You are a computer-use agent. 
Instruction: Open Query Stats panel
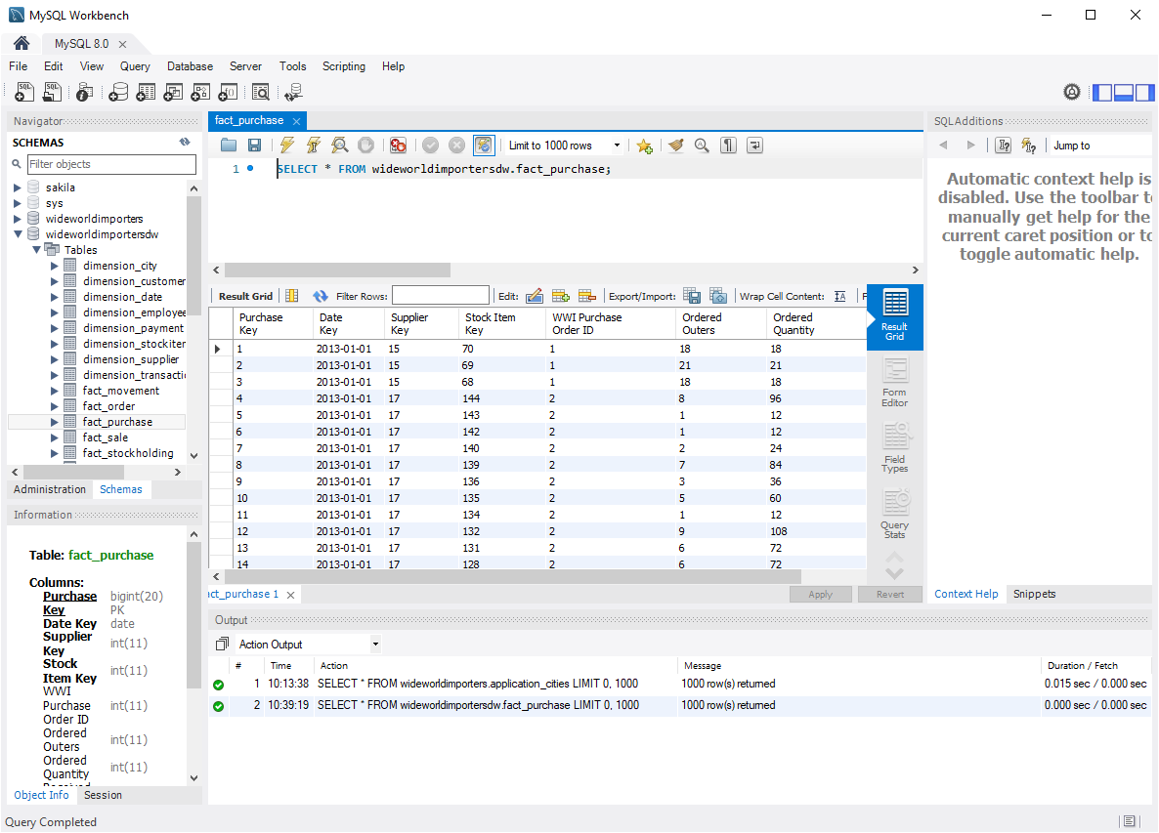coord(894,514)
